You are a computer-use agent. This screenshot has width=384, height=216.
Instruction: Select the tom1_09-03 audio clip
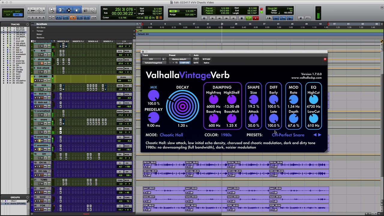[248, 190]
